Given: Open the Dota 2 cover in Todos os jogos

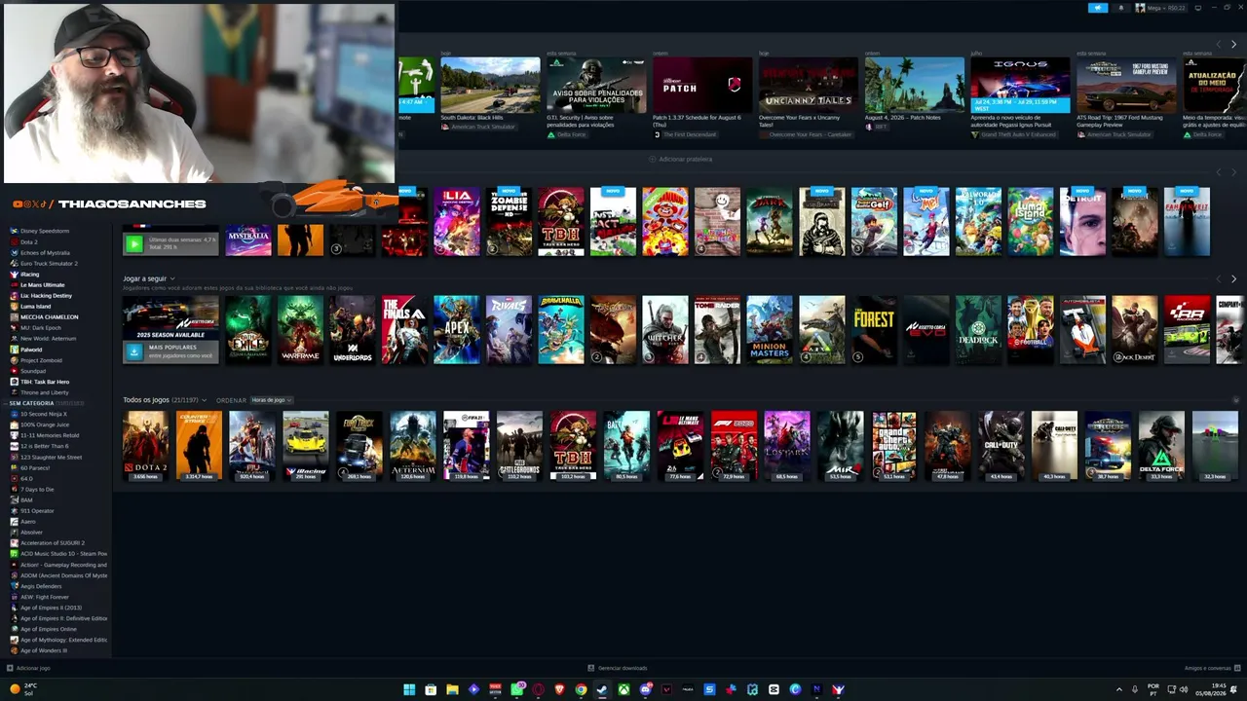Looking at the screenshot, I should (145, 446).
